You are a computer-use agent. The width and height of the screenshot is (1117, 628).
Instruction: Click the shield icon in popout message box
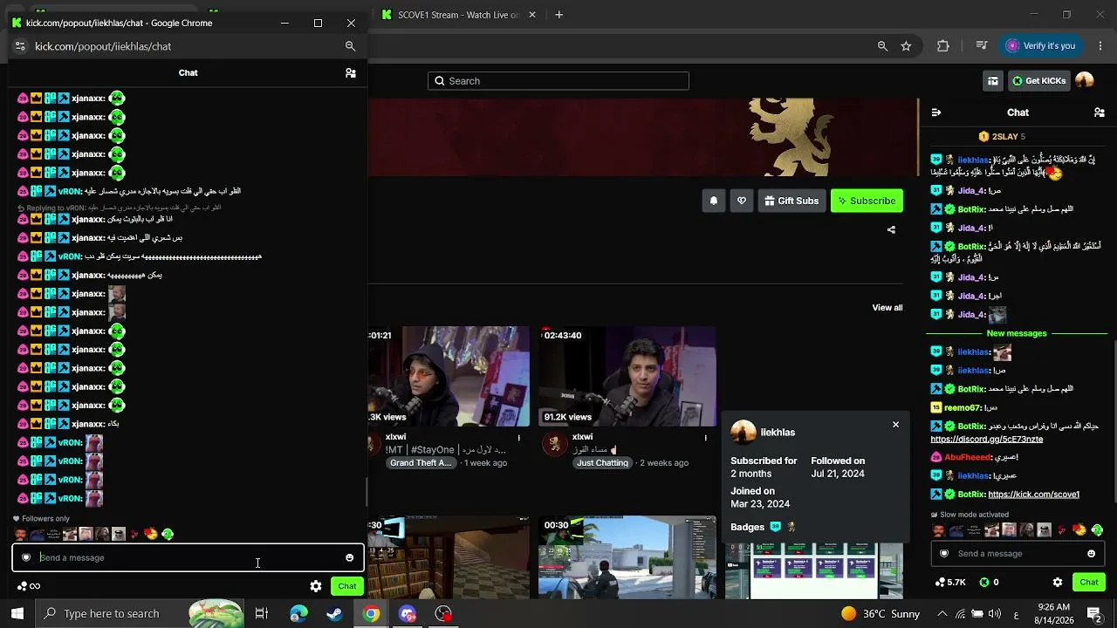tap(26, 558)
